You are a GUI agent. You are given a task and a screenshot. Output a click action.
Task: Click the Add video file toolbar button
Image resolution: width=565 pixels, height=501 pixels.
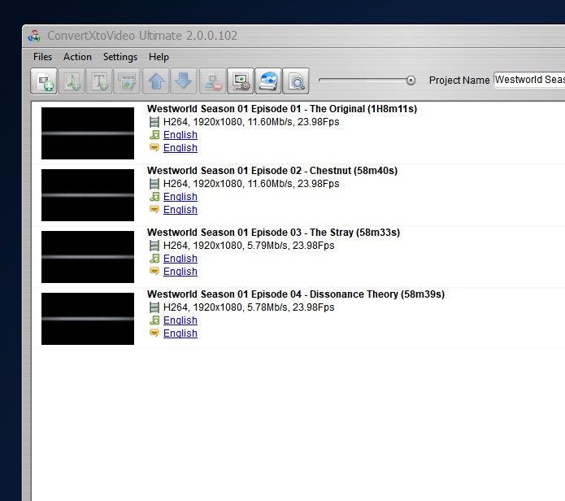click(x=44, y=81)
